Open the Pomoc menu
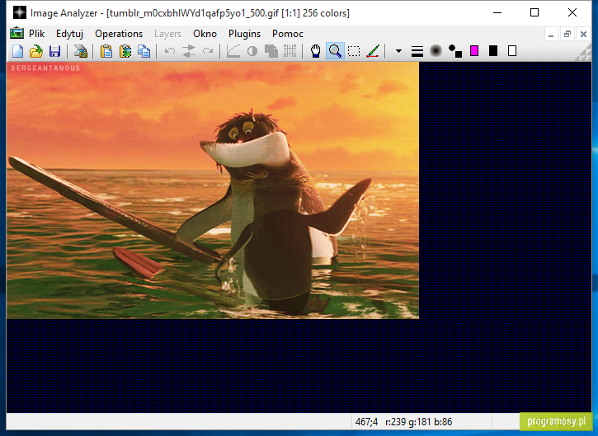Screen dimensions: 598x436 (x=288, y=34)
